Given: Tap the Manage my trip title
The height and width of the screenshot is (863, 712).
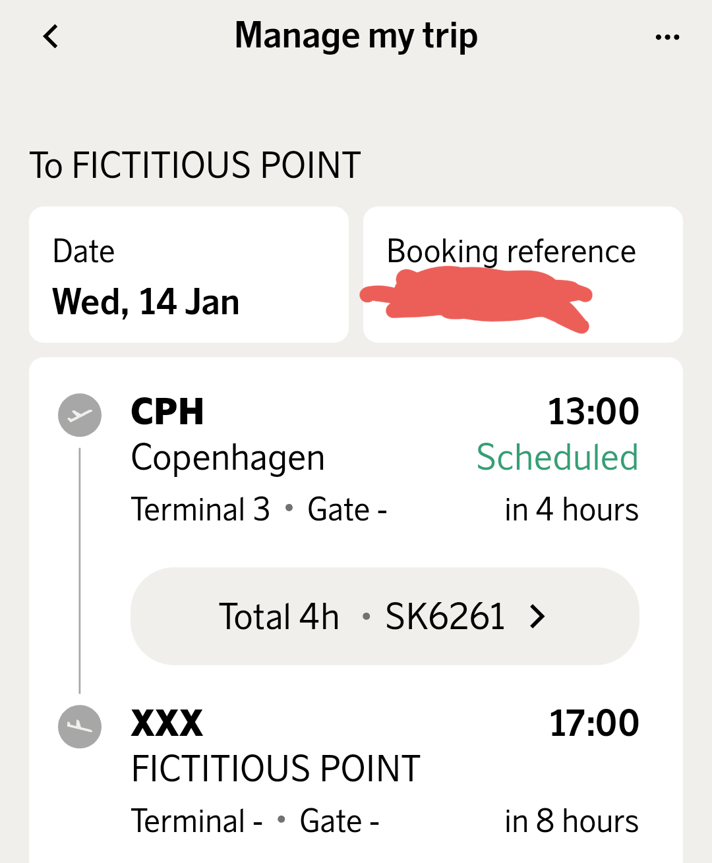Looking at the screenshot, I should click(x=356, y=36).
